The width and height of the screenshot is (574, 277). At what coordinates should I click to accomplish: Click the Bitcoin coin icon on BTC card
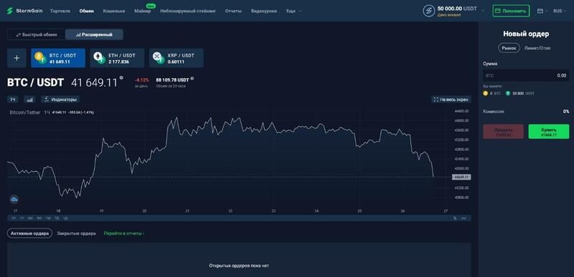click(x=39, y=57)
